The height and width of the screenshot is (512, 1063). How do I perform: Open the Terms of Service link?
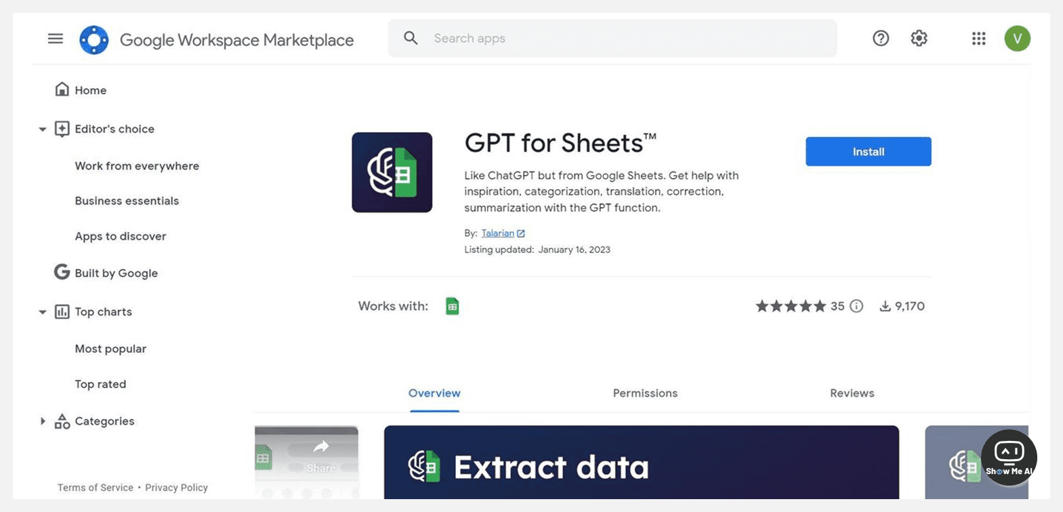coord(96,488)
